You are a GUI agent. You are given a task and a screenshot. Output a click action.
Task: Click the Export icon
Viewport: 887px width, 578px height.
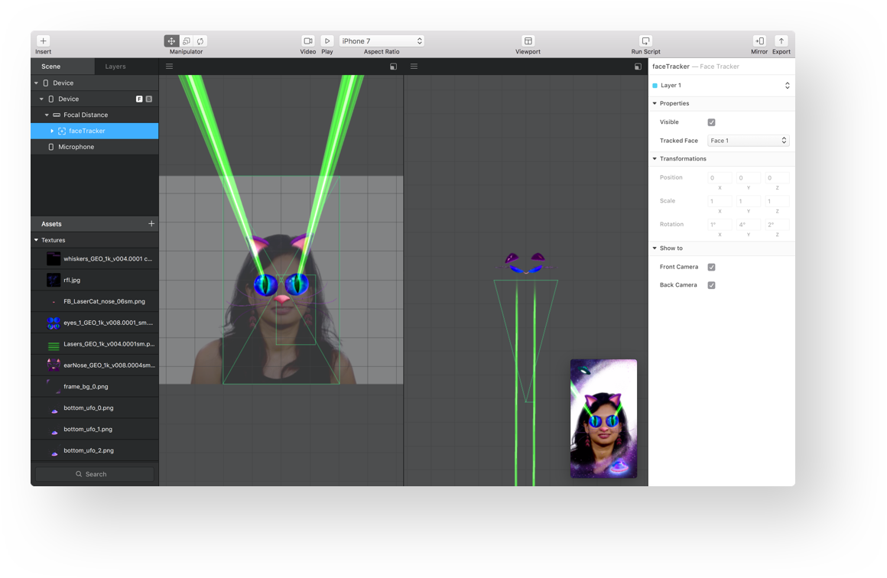point(781,41)
